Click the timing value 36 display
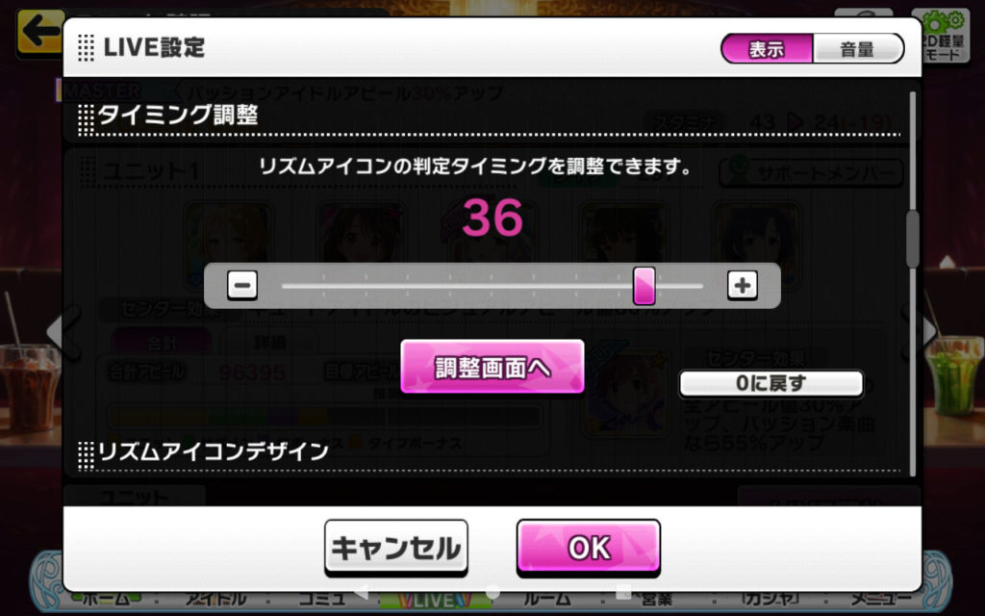Screen dimensions: 985x616 [x=492, y=218]
